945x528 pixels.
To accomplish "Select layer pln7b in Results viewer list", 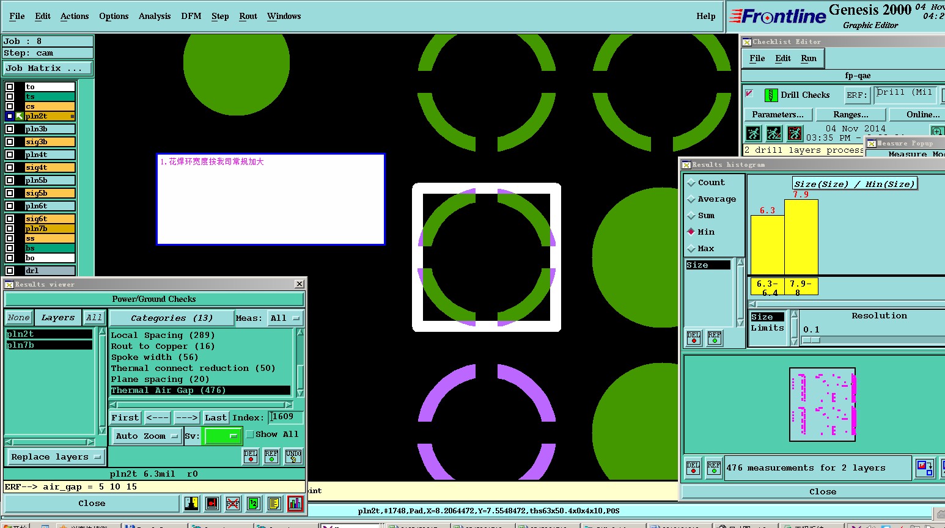I will (x=50, y=345).
